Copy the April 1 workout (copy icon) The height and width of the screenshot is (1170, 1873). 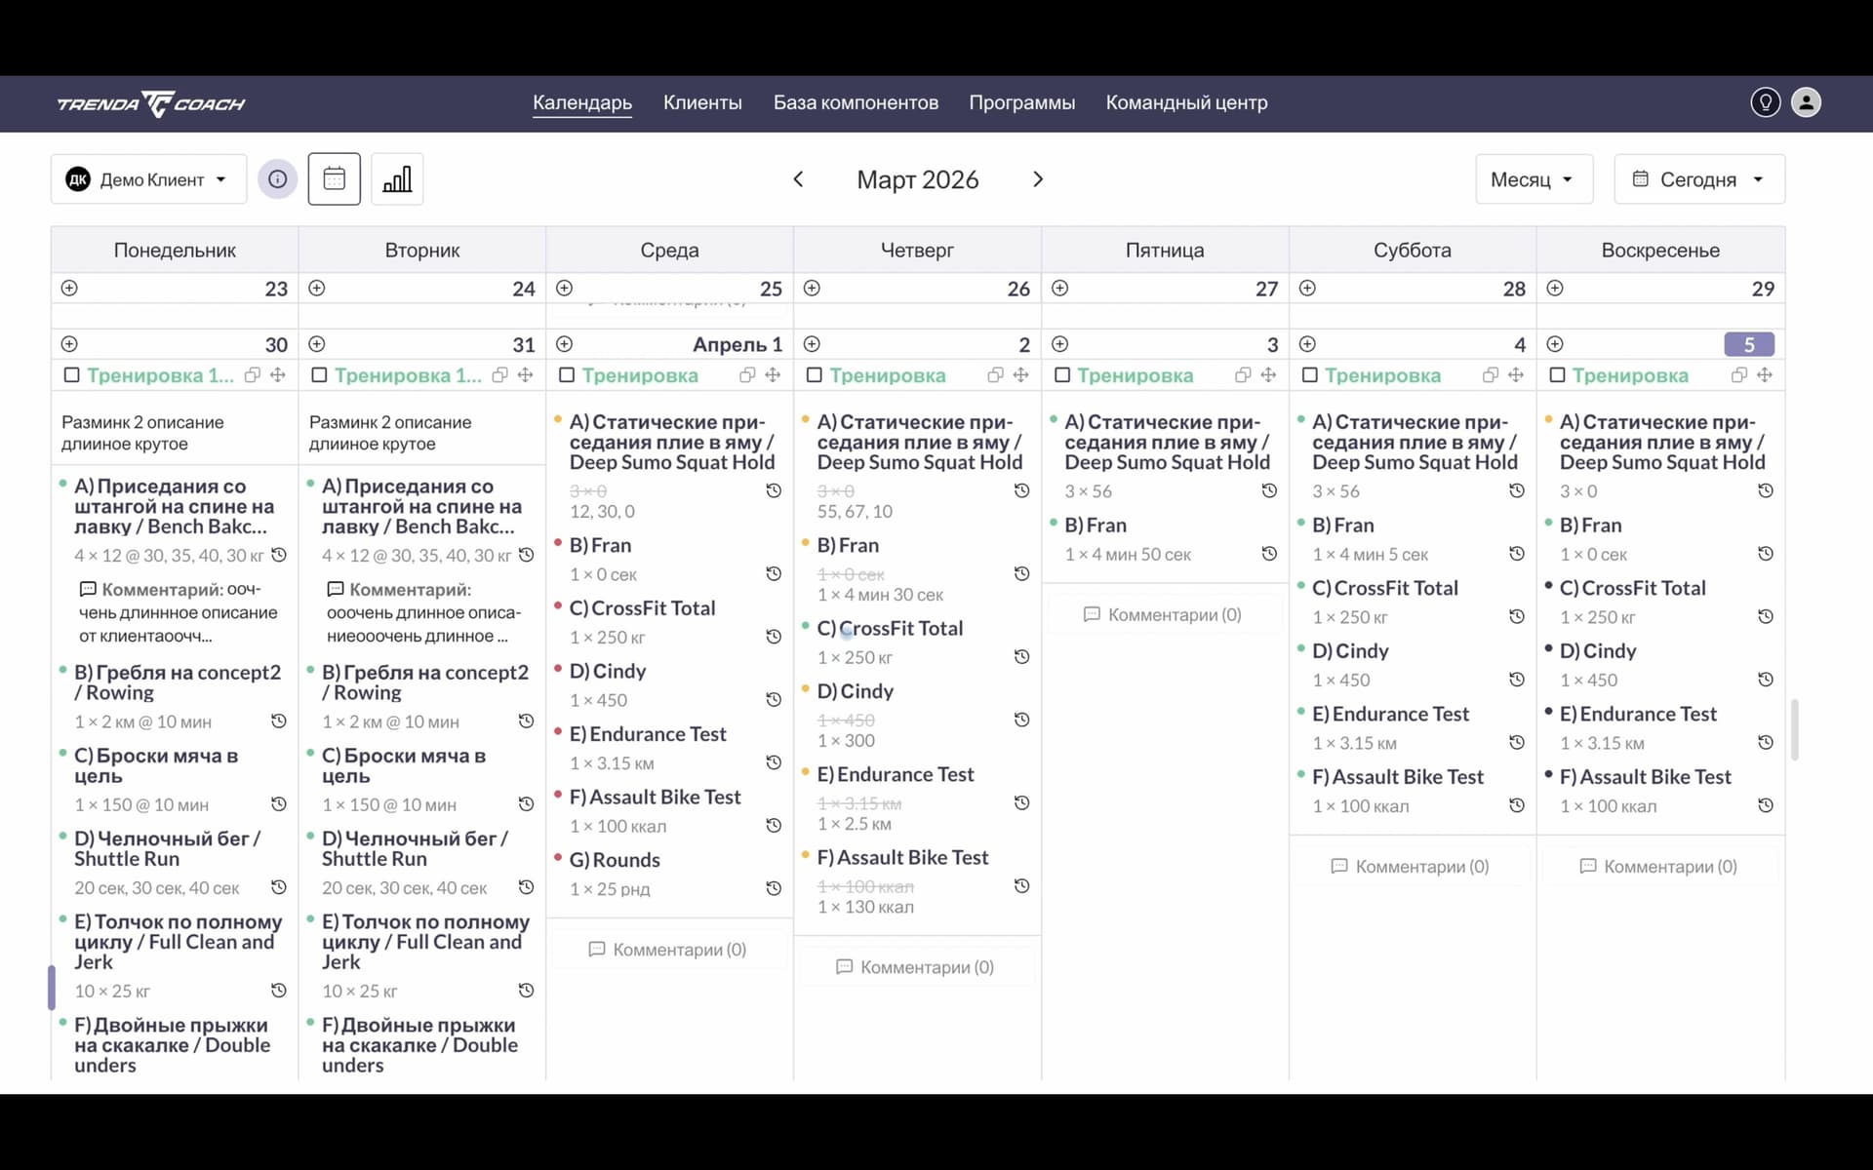(x=747, y=375)
